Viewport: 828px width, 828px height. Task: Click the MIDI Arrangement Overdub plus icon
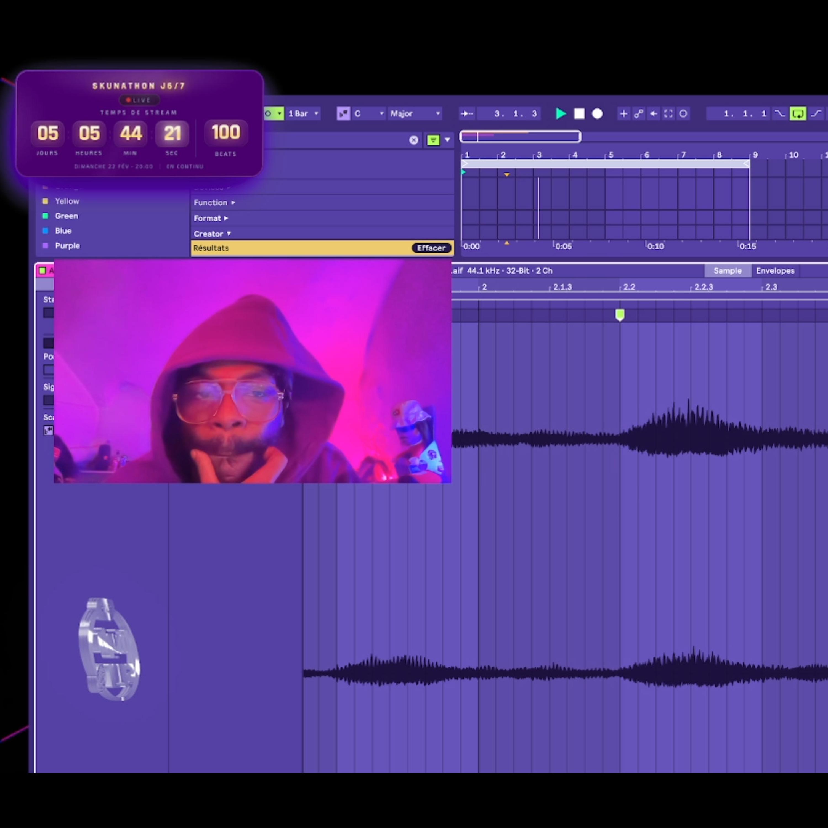coord(623,113)
